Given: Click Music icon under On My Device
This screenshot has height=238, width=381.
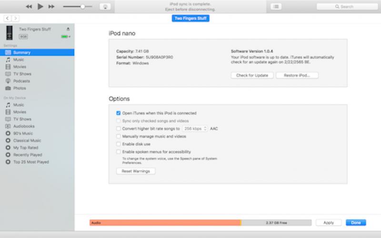Looking at the screenshot, I should [8, 105].
